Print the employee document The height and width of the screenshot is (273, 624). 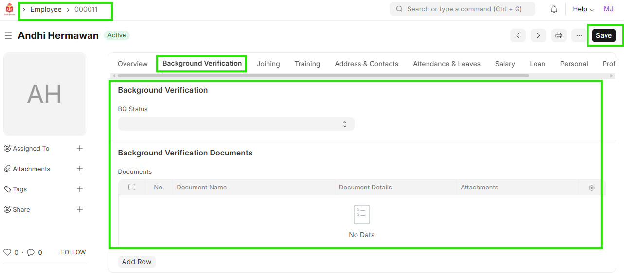[x=558, y=35]
